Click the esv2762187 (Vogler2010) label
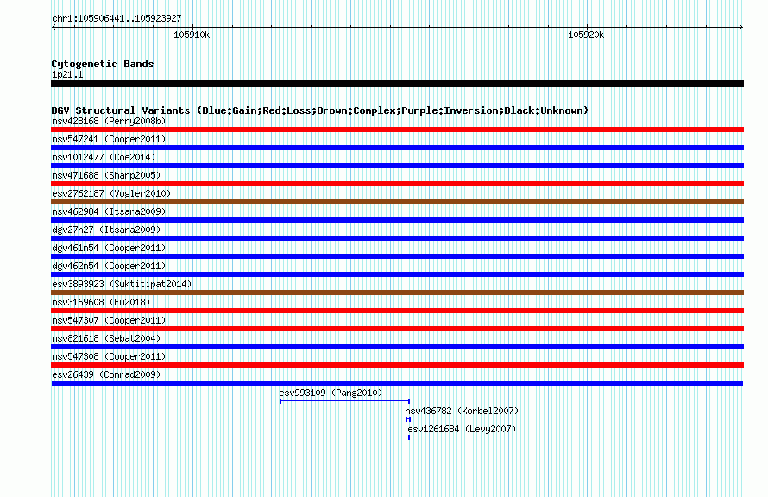Image resolution: width=768 pixels, height=497 pixels. tap(111, 193)
